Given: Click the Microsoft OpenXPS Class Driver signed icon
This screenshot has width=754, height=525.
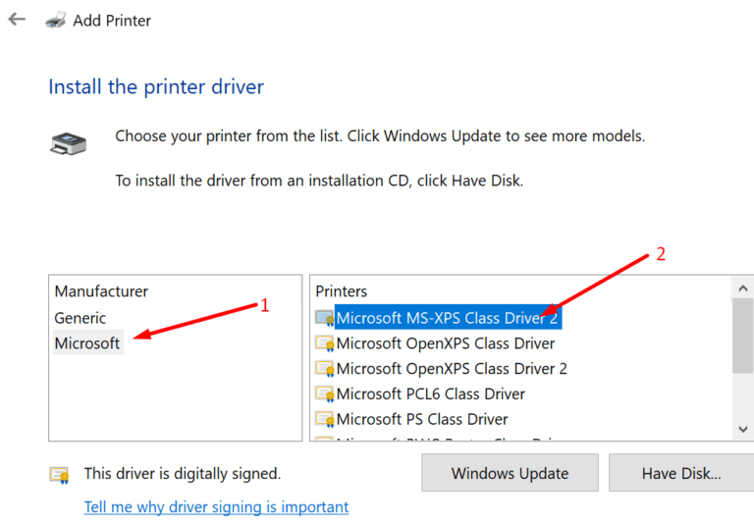Looking at the screenshot, I should pyautogui.click(x=324, y=343).
